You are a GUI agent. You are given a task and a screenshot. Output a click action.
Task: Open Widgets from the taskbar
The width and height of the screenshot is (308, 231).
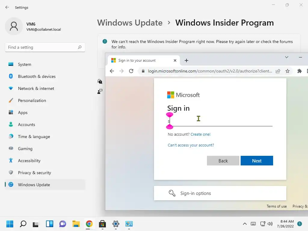[50, 224]
